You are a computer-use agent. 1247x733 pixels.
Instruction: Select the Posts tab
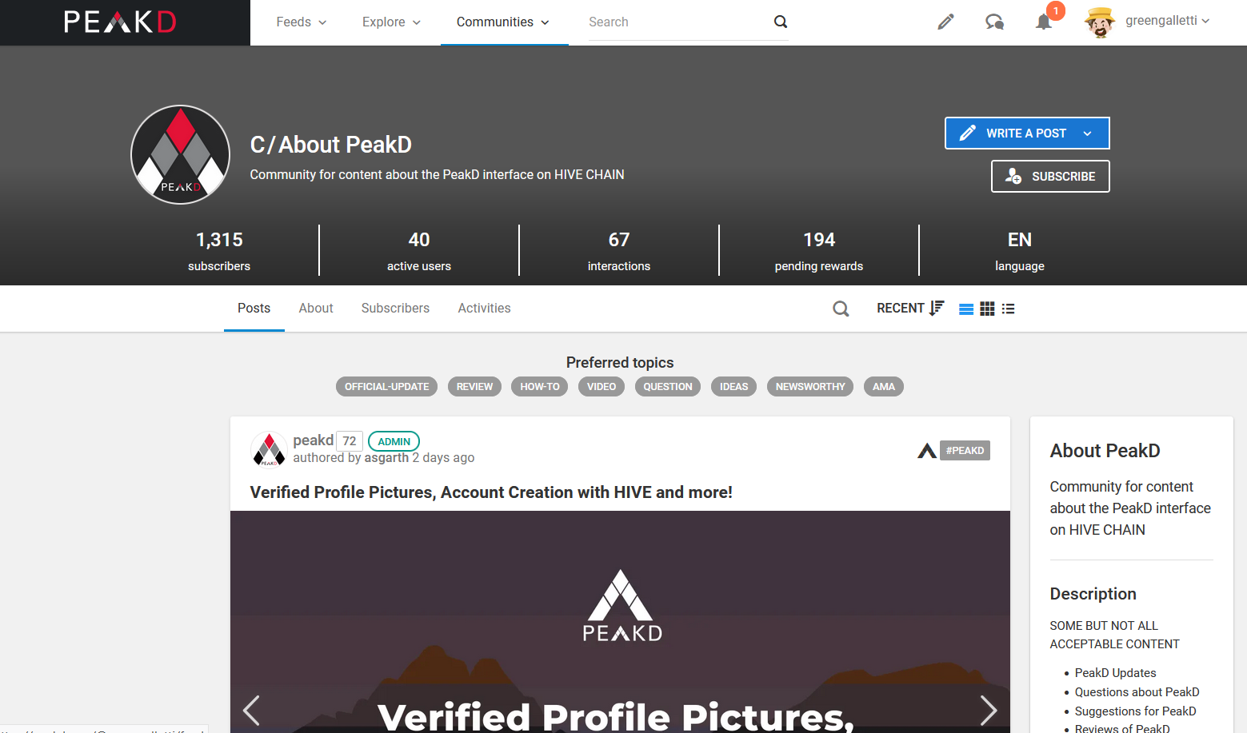coord(254,309)
